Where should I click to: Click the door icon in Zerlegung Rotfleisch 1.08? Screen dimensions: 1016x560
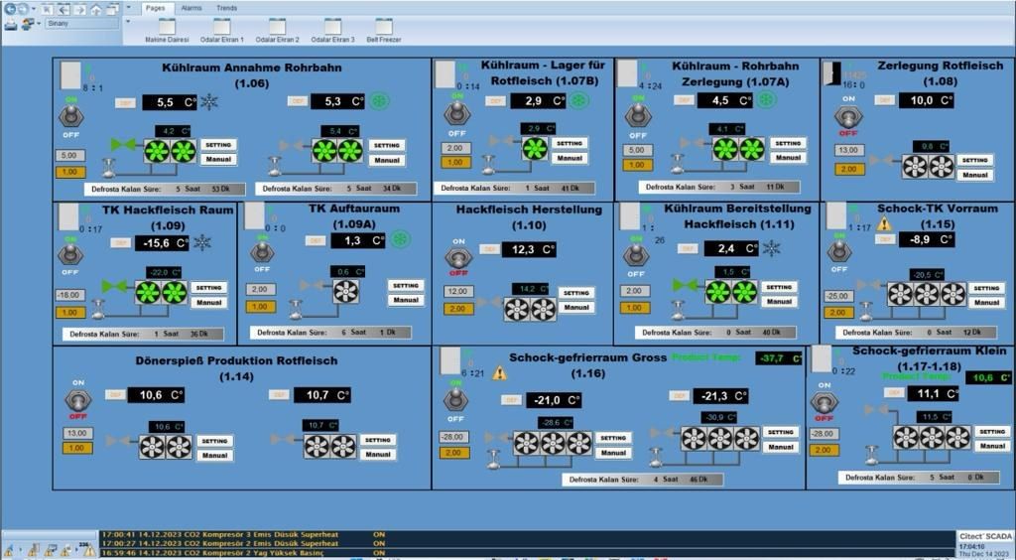[x=831, y=73]
